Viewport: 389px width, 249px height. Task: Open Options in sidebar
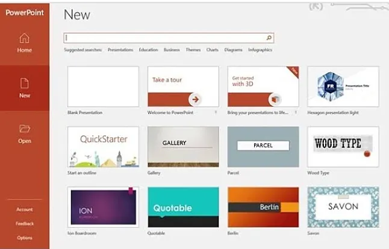point(25,238)
